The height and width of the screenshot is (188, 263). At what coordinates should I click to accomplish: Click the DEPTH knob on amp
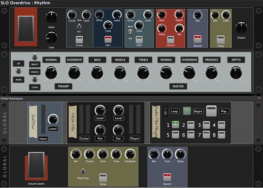point(236,73)
